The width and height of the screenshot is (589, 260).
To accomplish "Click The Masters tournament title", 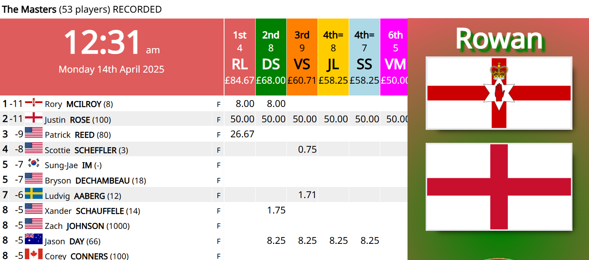I will 29,9.
